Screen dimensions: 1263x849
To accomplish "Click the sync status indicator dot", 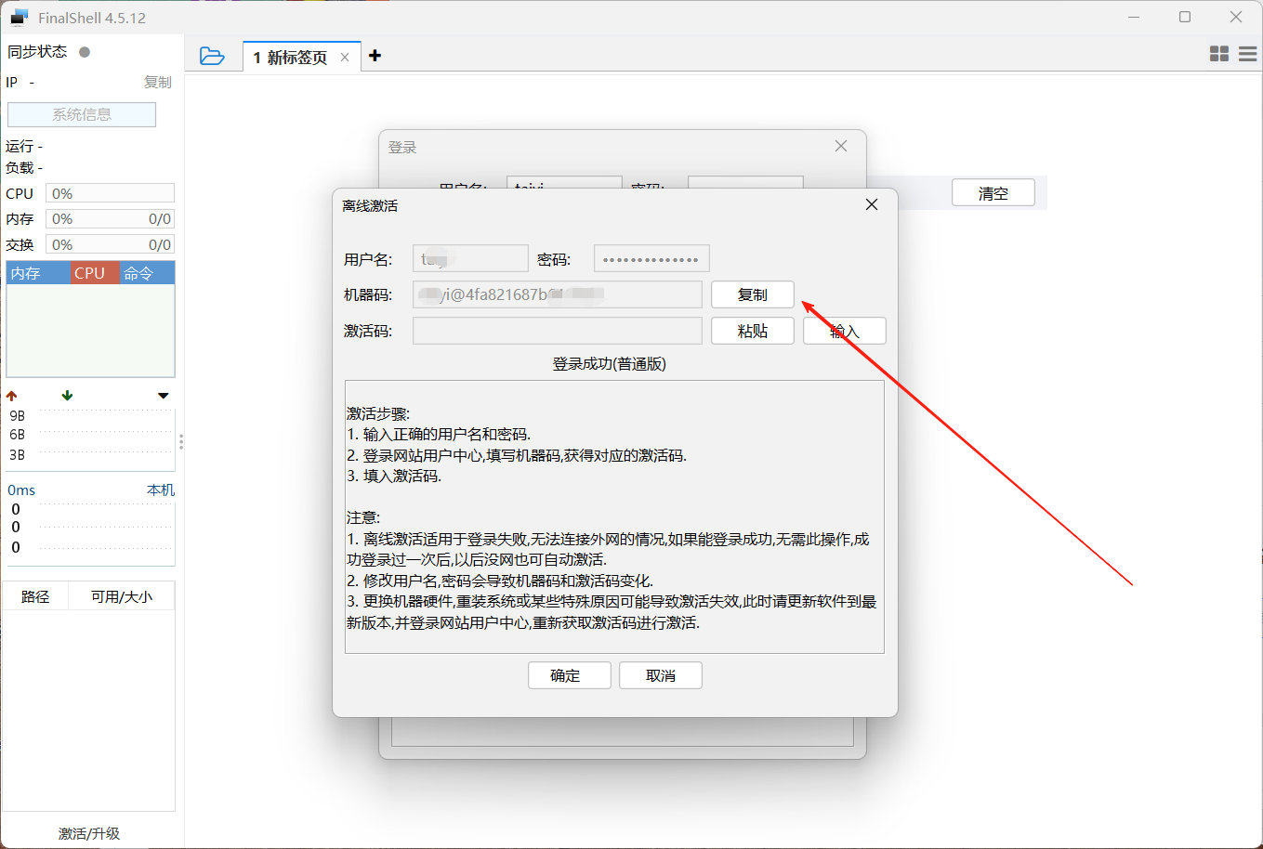I will 85,52.
